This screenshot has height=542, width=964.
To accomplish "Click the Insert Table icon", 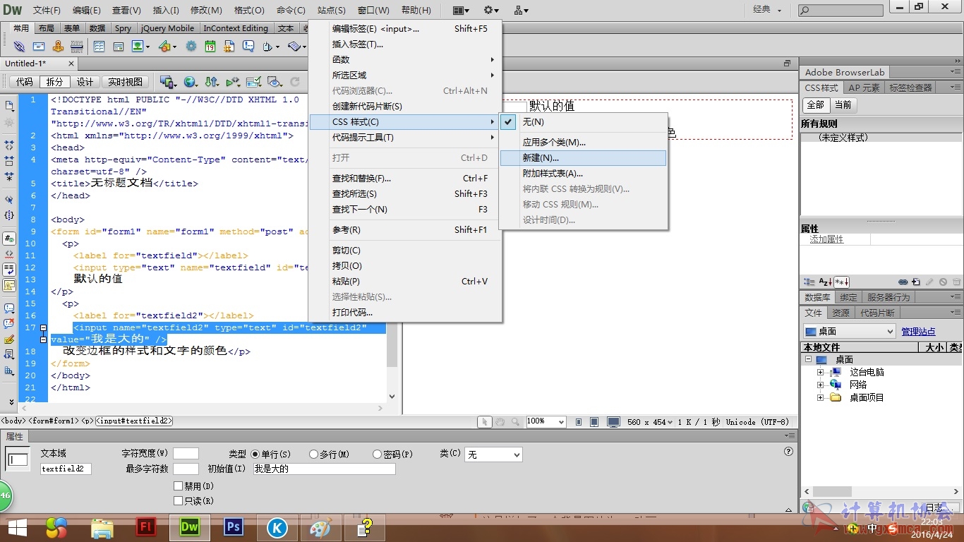I will click(99, 46).
